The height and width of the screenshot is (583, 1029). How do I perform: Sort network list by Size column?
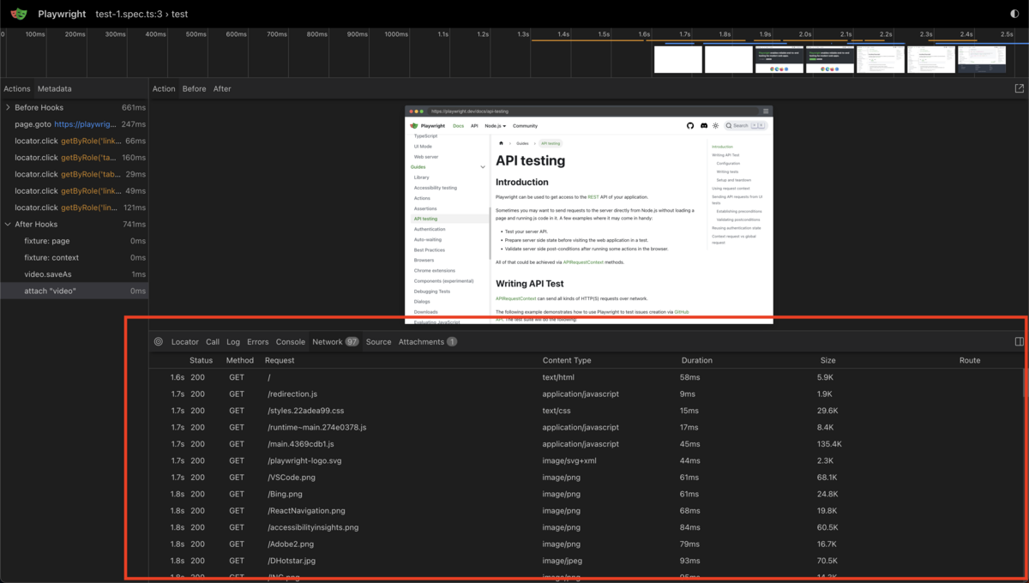(x=827, y=360)
